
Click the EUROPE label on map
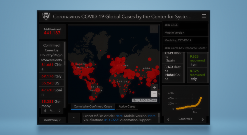click(123, 65)
